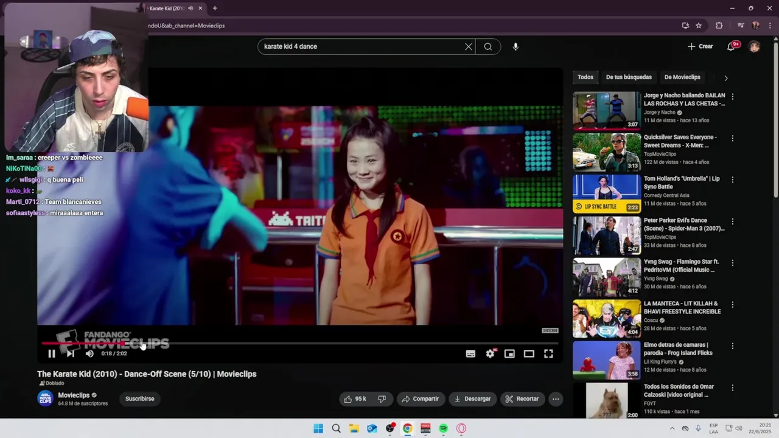This screenshot has height=438, width=779.
Task: Toggle theater mode on the player
Action: [x=529, y=353]
